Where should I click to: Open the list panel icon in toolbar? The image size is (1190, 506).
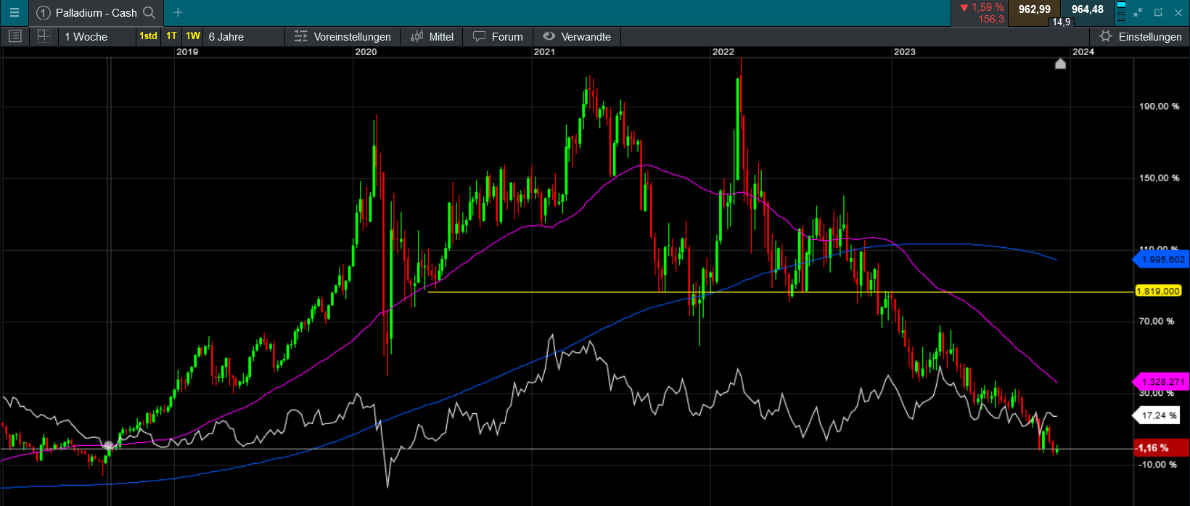[x=15, y=36]
